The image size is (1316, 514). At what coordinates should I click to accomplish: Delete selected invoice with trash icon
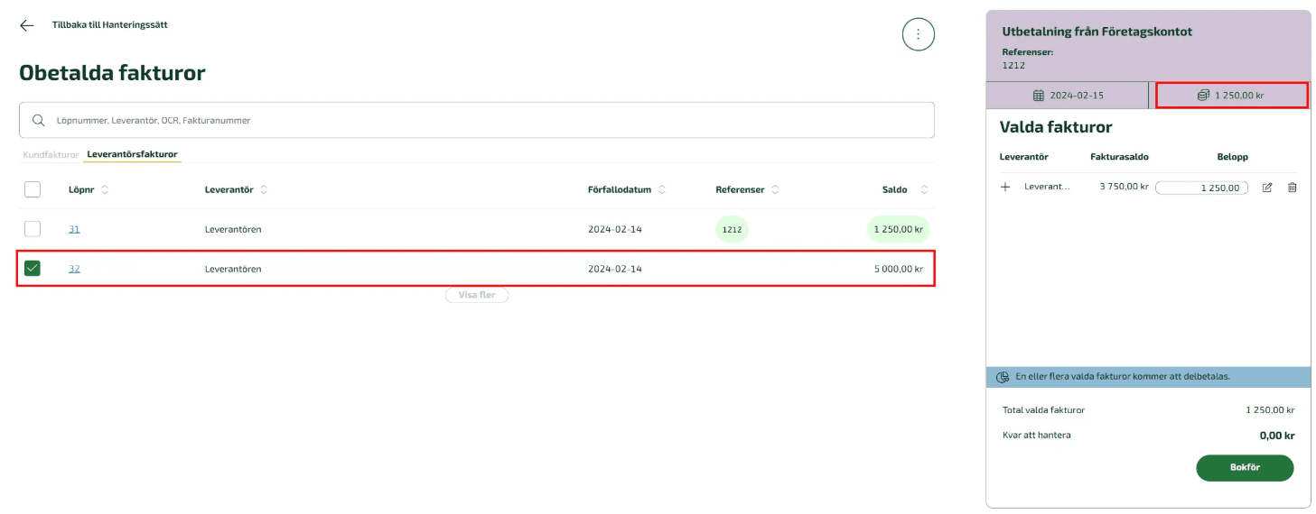point(1292,188)
